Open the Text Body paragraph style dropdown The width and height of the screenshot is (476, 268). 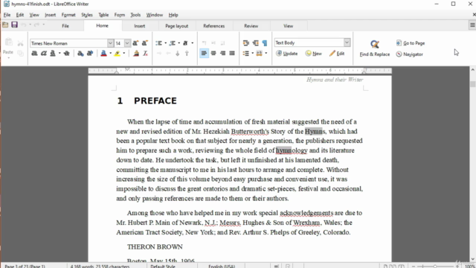(x=347, y=42)
